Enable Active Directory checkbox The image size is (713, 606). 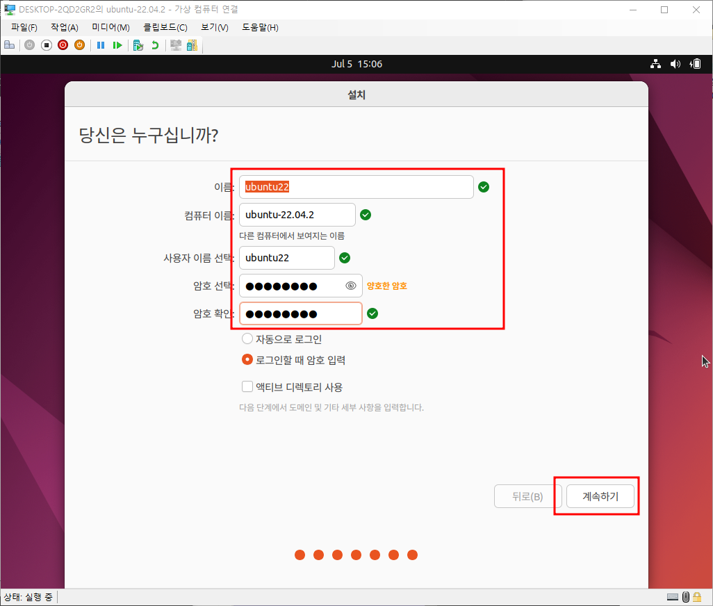coord(293,387)
